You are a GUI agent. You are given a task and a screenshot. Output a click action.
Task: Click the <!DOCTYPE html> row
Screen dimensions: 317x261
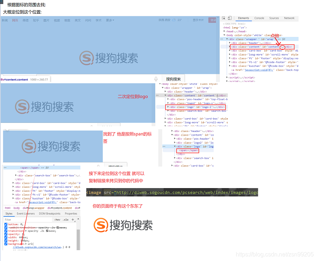click(x=234, y=24)
